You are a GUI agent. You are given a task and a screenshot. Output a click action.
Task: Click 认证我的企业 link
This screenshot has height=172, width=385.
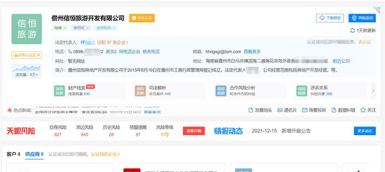pyautogui.click(x=105, y=154)
